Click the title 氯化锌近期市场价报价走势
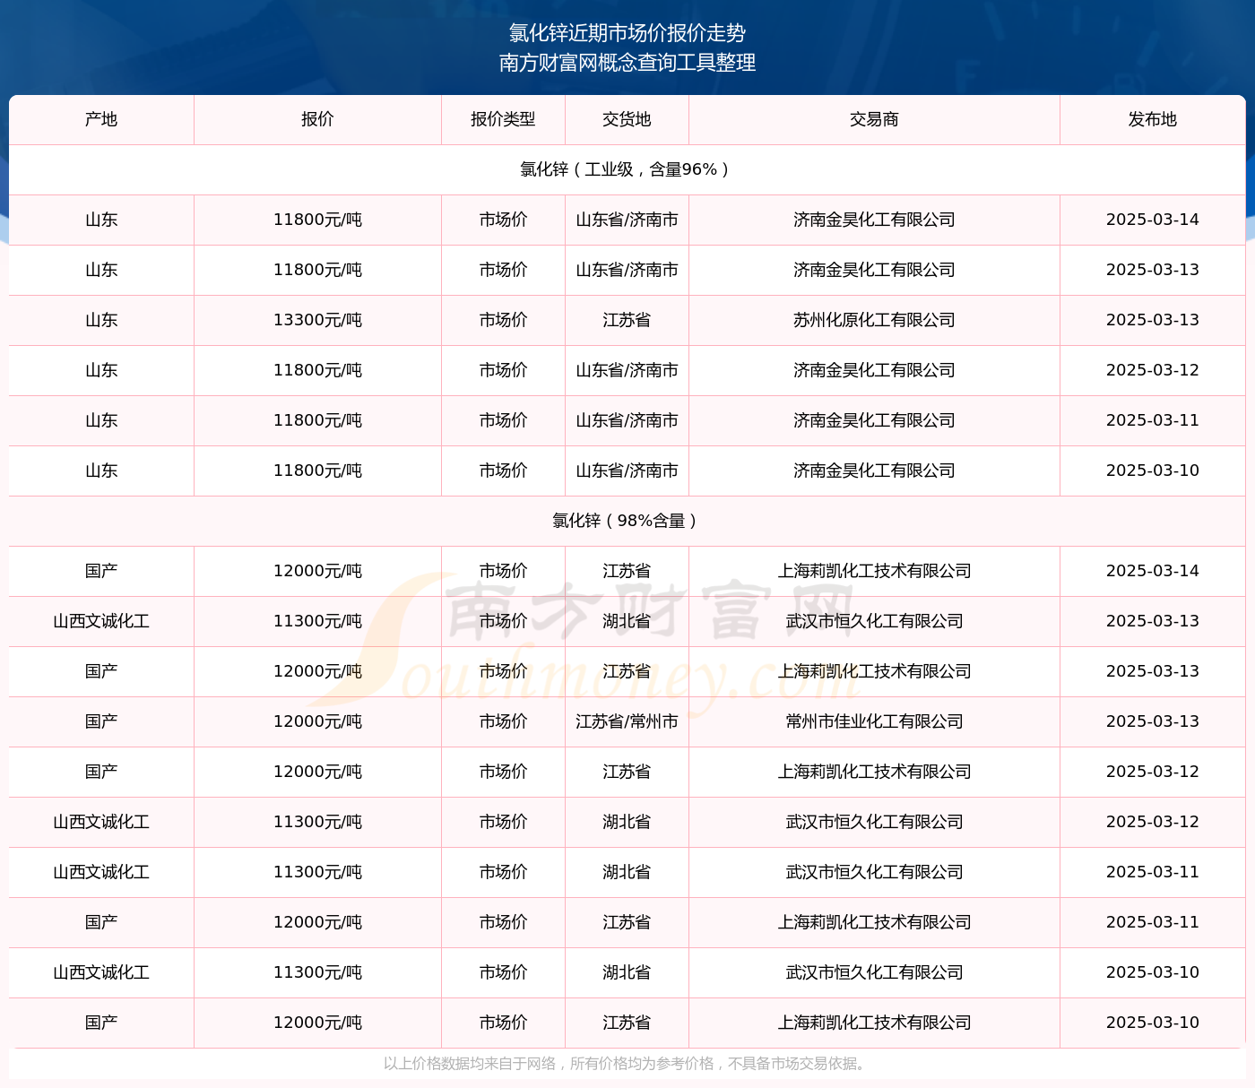This screenshot has width=1255, height=1088. (627, 33)
